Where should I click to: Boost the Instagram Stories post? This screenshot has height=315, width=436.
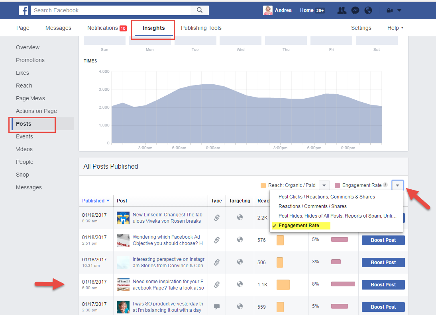pos(383,262)
